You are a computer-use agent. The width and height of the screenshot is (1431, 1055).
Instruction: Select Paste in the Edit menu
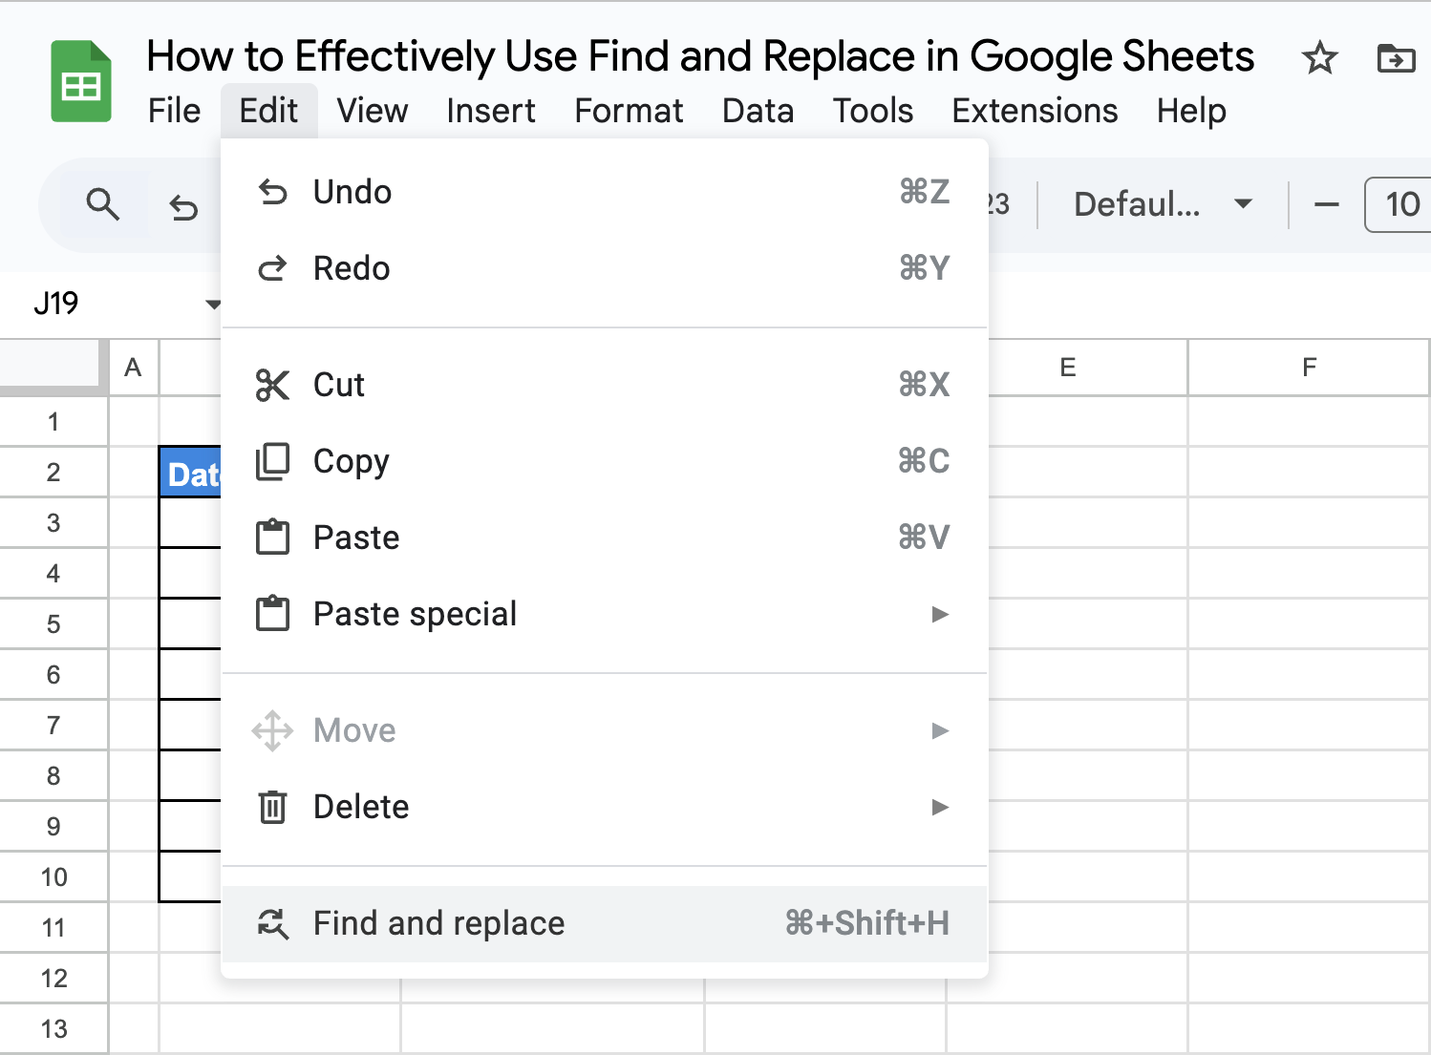coord(605,538)
